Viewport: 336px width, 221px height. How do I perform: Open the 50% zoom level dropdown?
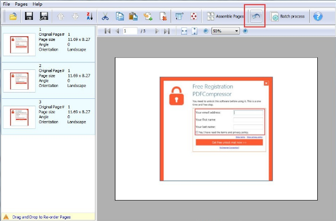tap(226, 31)
